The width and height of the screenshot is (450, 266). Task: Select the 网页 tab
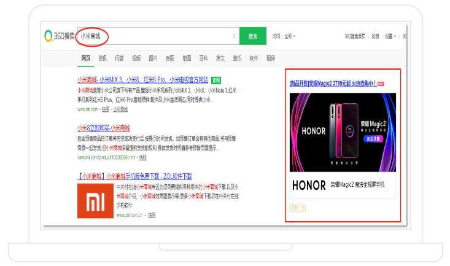[x=85, y=58]
